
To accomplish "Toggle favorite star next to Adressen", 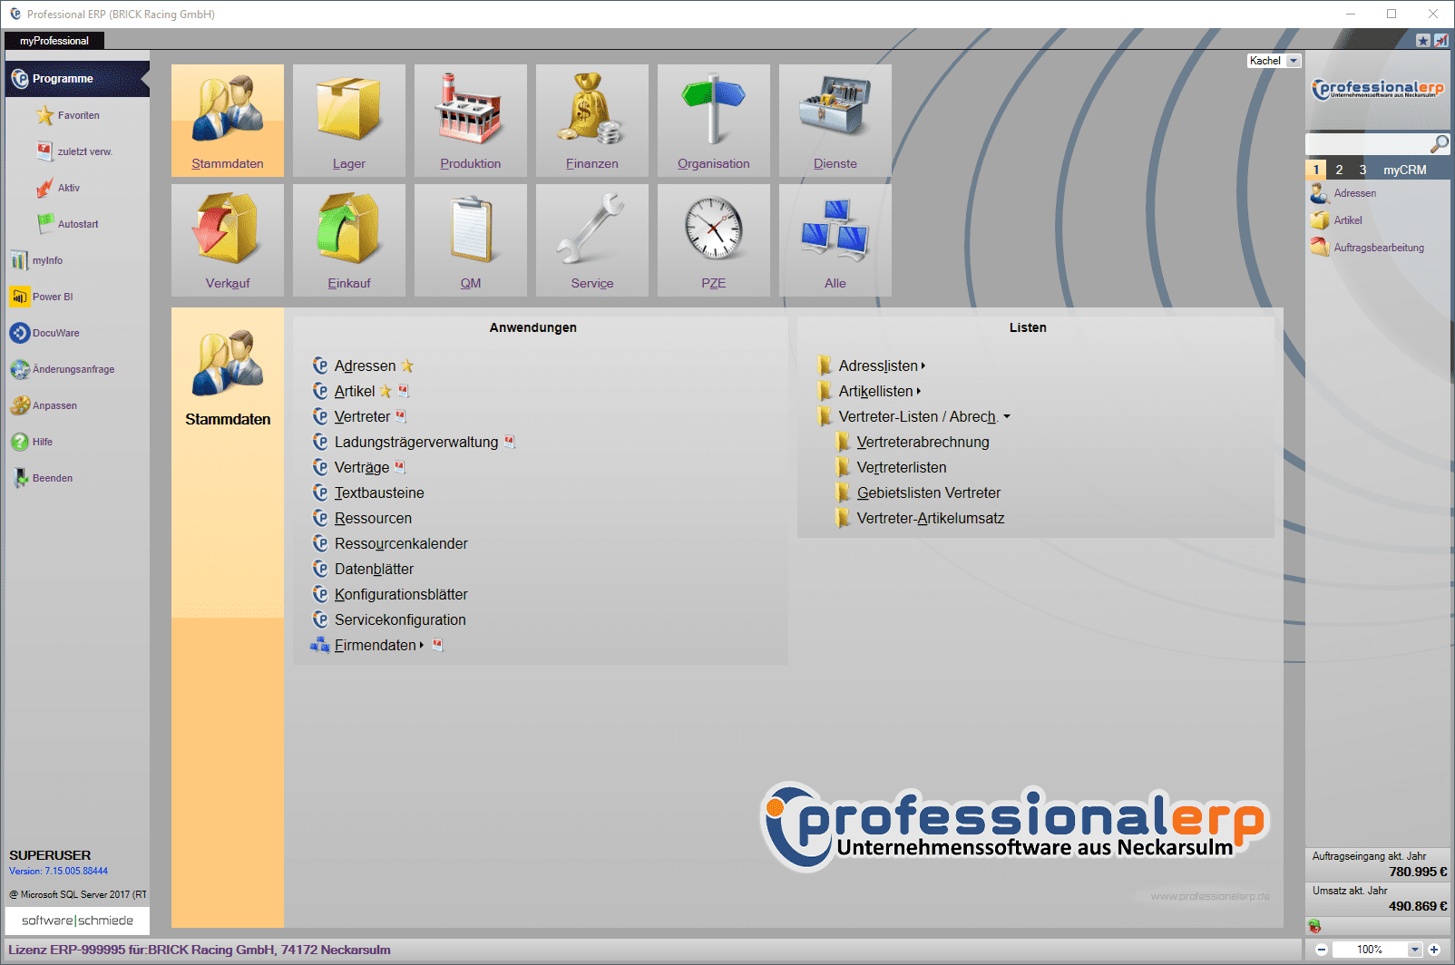I will tap(407, 366).
